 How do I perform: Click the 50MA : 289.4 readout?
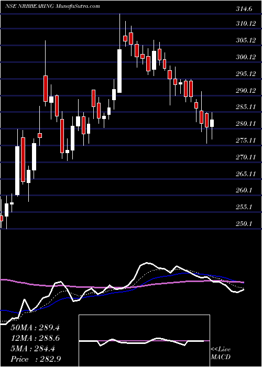coord(35,327)
